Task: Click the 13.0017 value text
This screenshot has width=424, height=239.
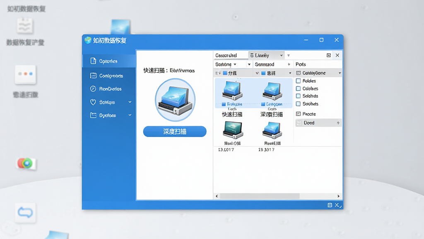Action: pos(226,149)
